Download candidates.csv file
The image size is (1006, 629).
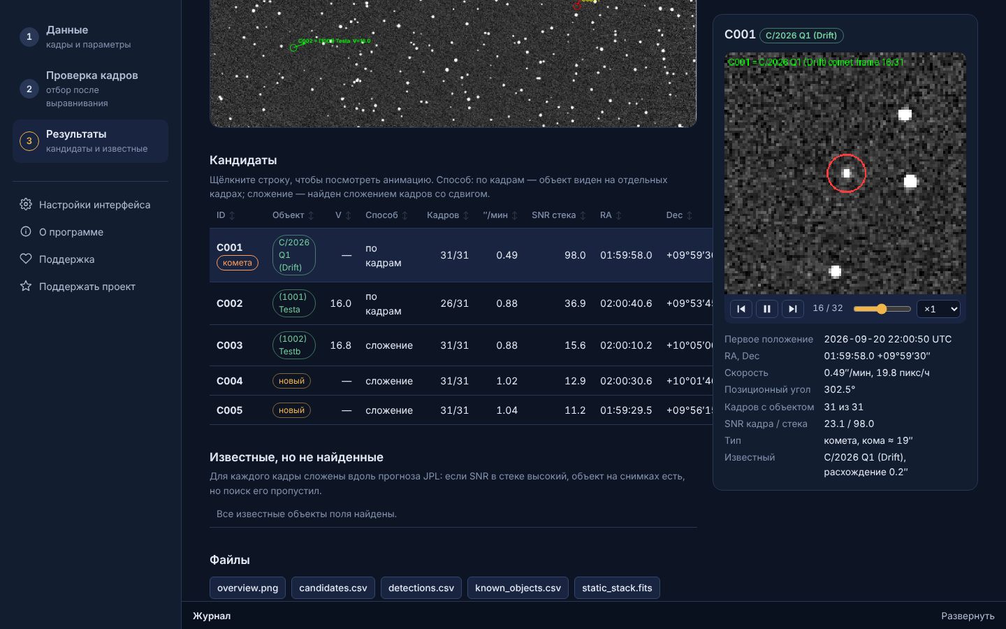pos(333,588)
